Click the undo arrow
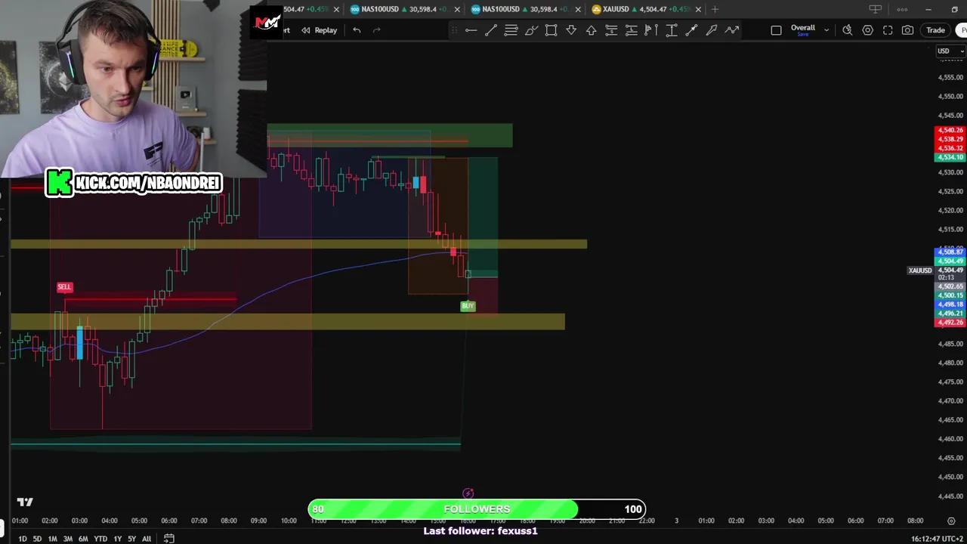 pos(357,30)
